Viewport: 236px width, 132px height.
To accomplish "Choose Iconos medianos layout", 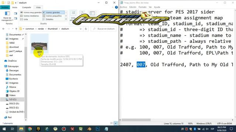I will pyautogui.click(x=29, y=16).
